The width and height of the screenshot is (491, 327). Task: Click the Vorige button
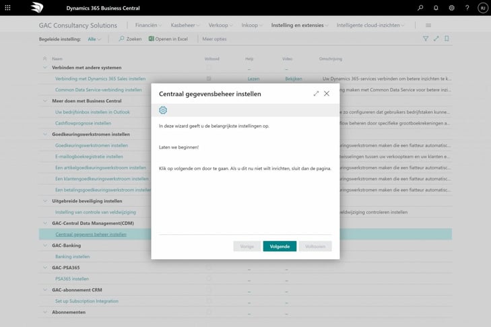pyautogui.click(x=247, y=246)
